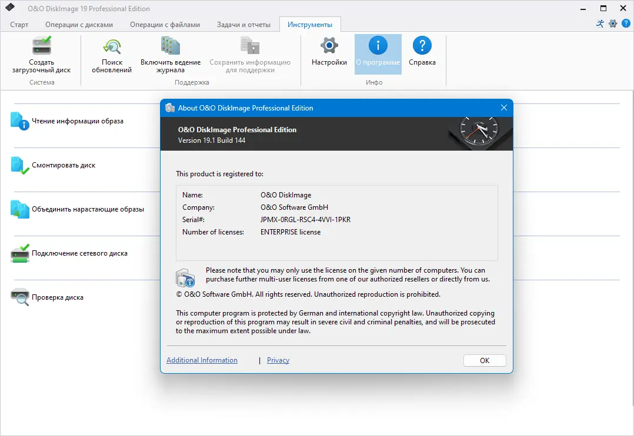Click Подключение сетевого диска icon
Screen dimensions: 634x436
click(x=20, y=253)
